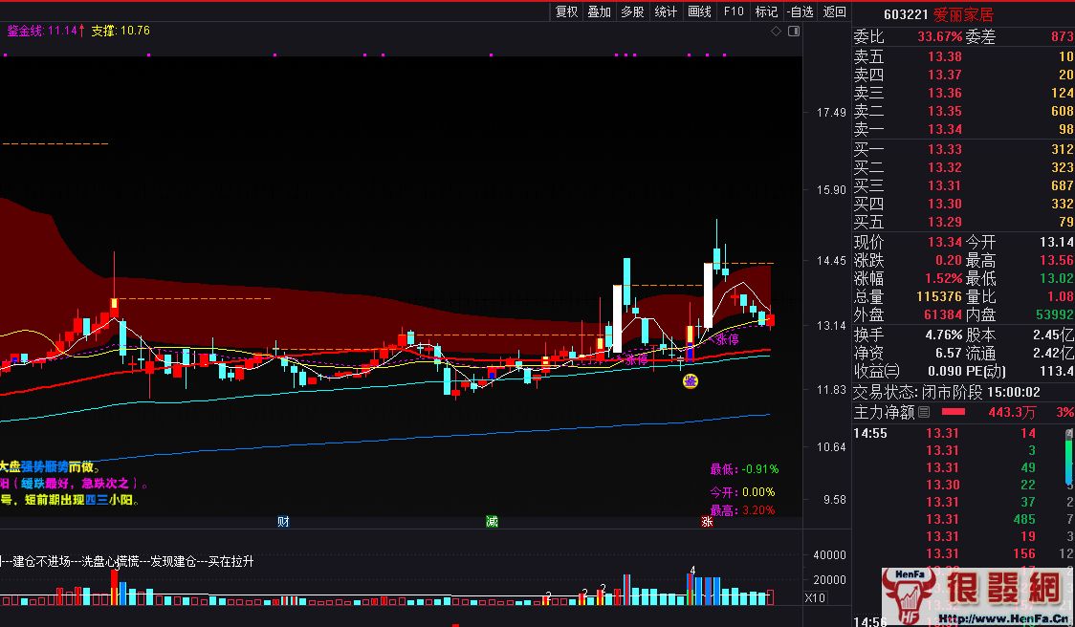Remove stock via -自选 button

[x=800, y=11]
